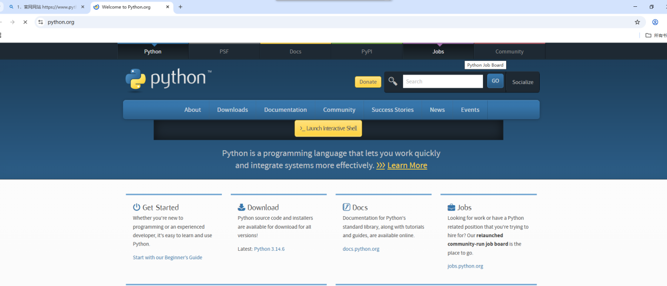
Task: Open the Python 3.14.6 download link
Action: [269, 249]
